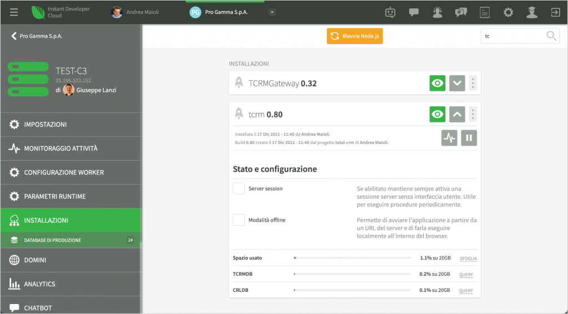Open the chatbot robot icon in header
Screen dimensions: 568x314
(390, 12)
